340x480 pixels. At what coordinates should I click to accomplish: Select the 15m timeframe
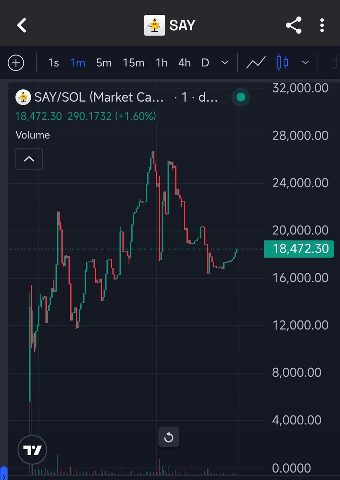tap(133, 63)
